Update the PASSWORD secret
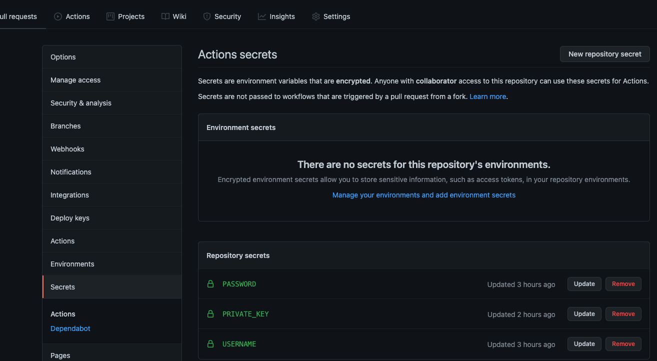Viewport: 657px width, 361px height. click(x=584, y=284)
